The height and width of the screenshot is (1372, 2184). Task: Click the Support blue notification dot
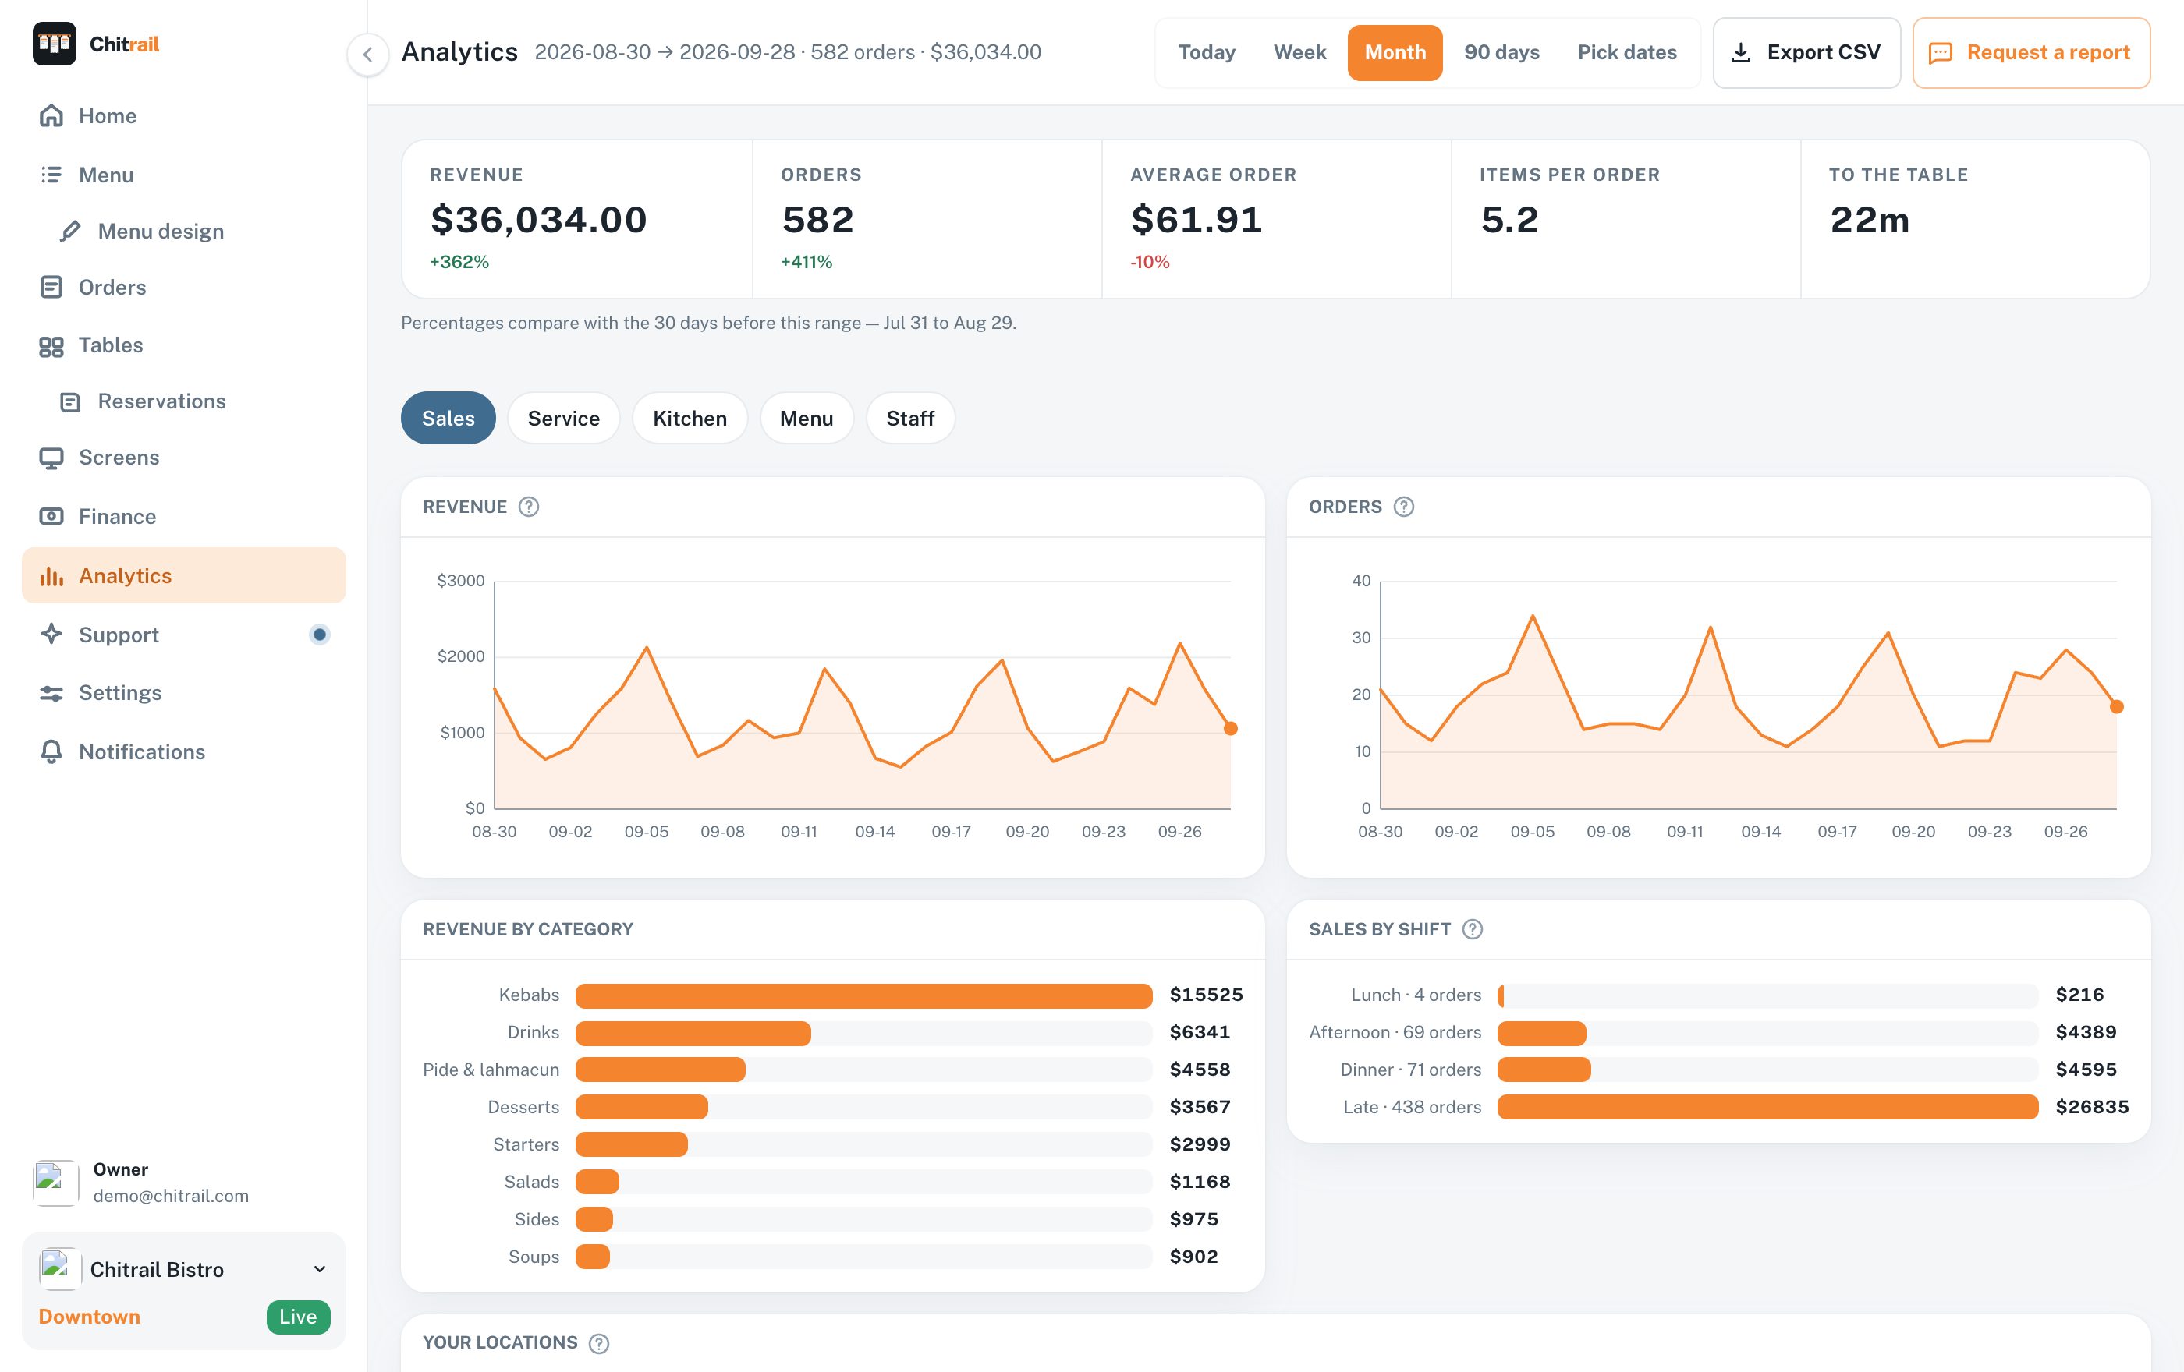(319, 635)
